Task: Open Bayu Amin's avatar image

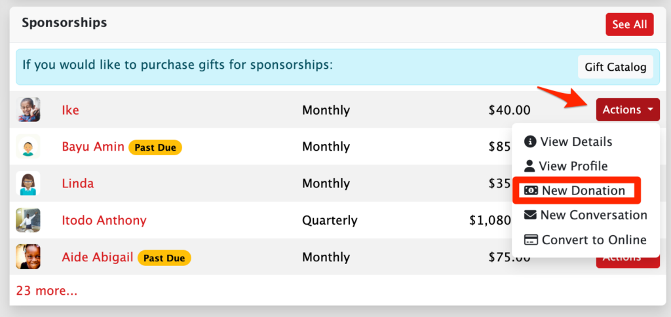Action: tap(28, 146)
